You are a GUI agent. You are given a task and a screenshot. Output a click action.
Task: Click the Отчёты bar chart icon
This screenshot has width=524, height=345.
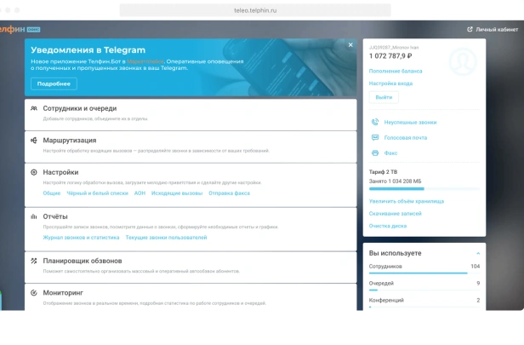[x=34, y=216]
